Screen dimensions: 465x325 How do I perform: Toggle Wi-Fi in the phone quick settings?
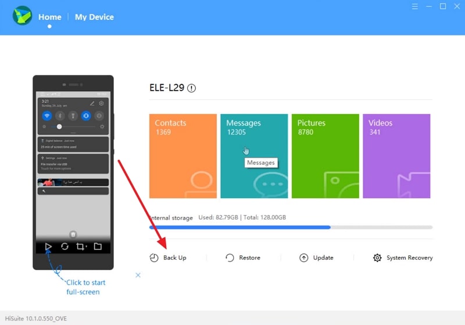46,116
